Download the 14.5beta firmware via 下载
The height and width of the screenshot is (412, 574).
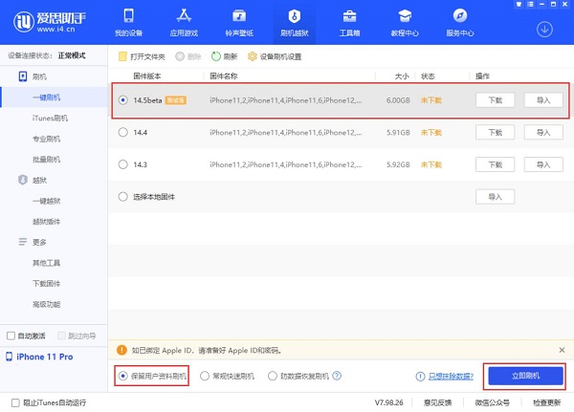tap(495, 99)
